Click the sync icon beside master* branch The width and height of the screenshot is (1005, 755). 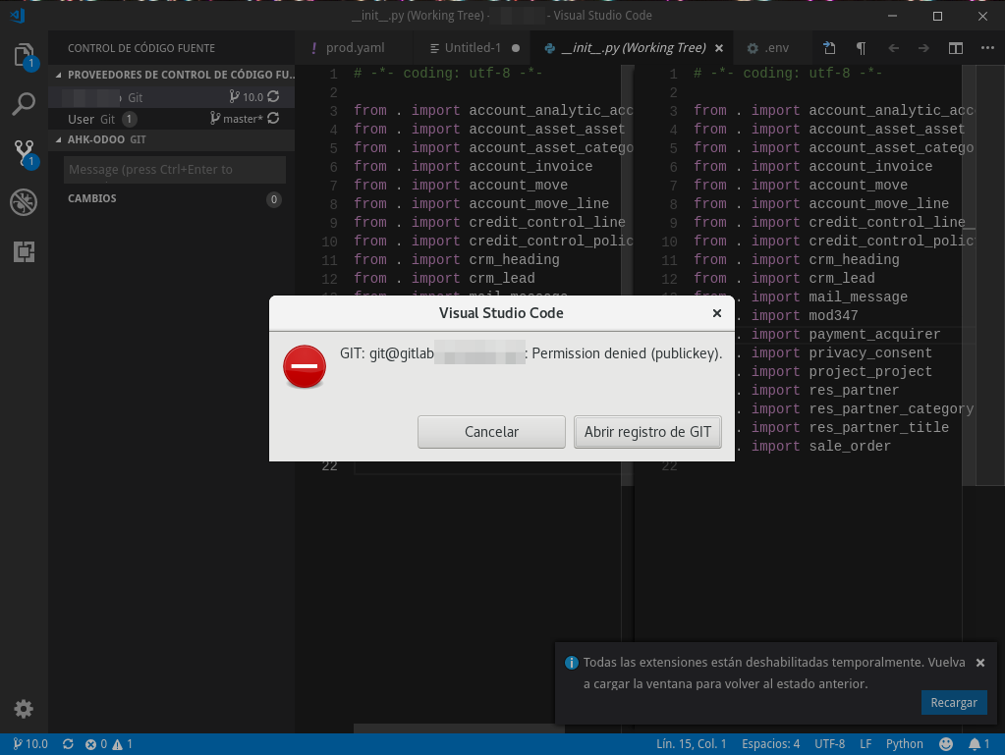coord(274,119)
